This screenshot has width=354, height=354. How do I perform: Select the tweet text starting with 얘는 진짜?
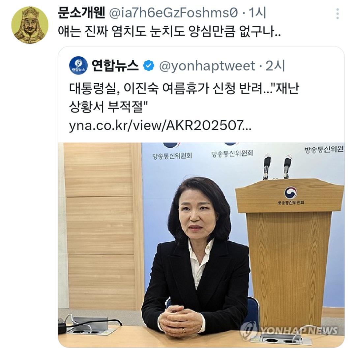pos(169,31)
